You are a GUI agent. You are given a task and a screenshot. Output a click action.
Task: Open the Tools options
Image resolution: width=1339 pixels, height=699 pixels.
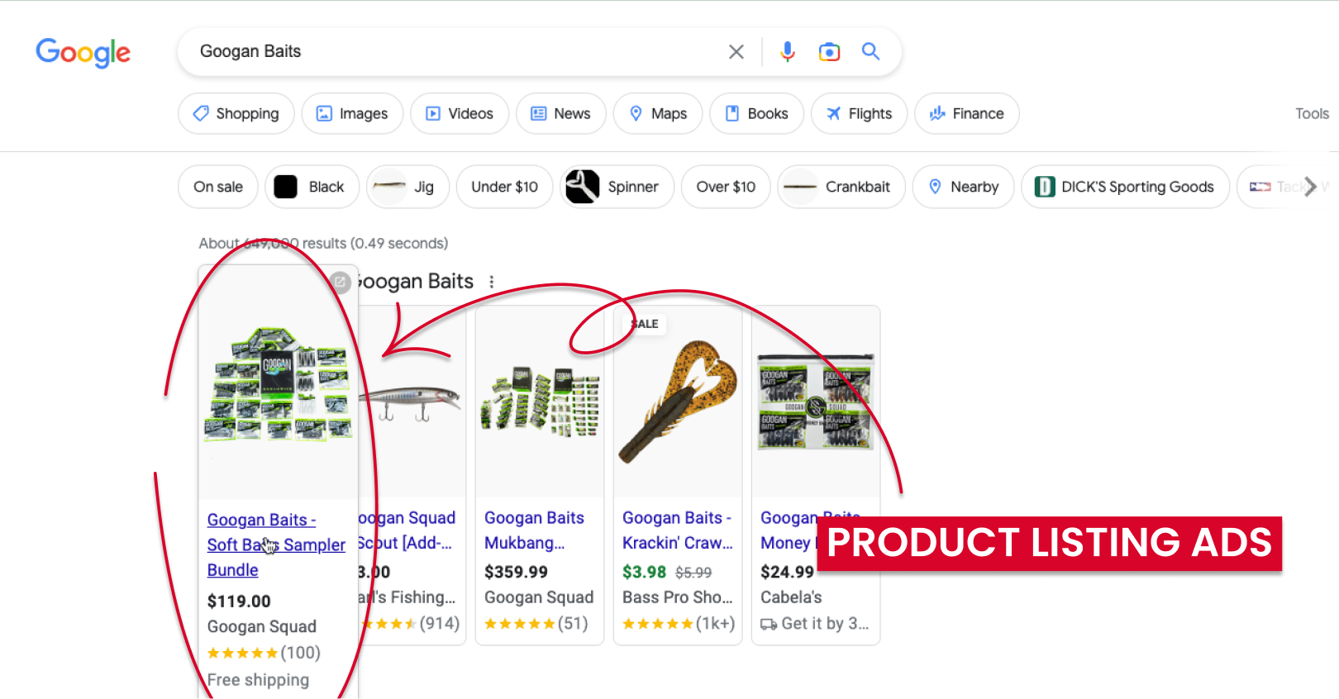click(x=1311, y=113)
